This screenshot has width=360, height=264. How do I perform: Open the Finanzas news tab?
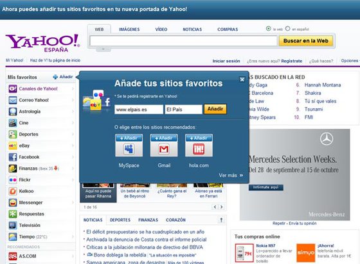[148, 220]
